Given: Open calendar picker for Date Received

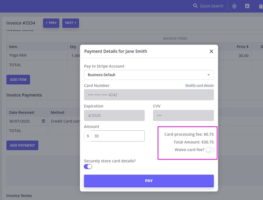Looking at the screenshot, I should (43, 121).
